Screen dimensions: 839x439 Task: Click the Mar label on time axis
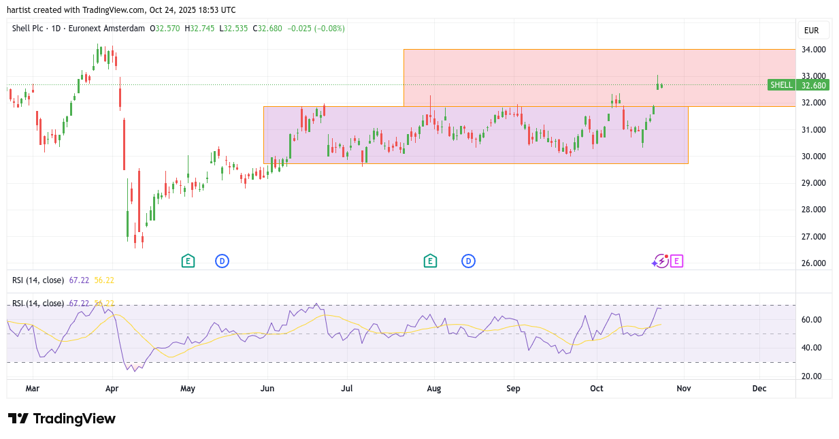32,389
